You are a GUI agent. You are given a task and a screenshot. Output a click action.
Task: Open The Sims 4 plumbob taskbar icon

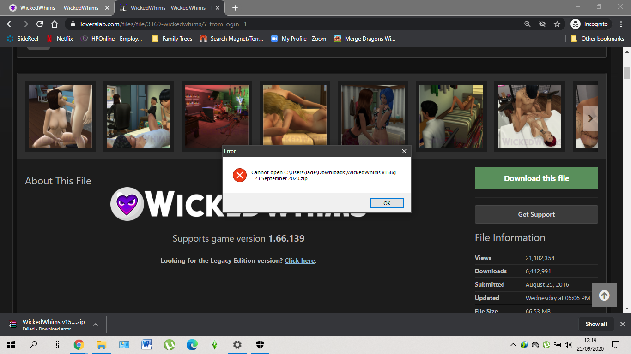[x=214, y=344]
